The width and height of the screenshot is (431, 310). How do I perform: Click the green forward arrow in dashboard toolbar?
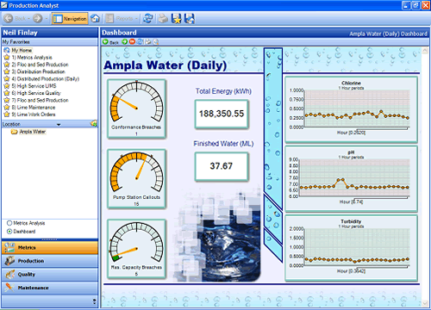click(x=124, y=42)
